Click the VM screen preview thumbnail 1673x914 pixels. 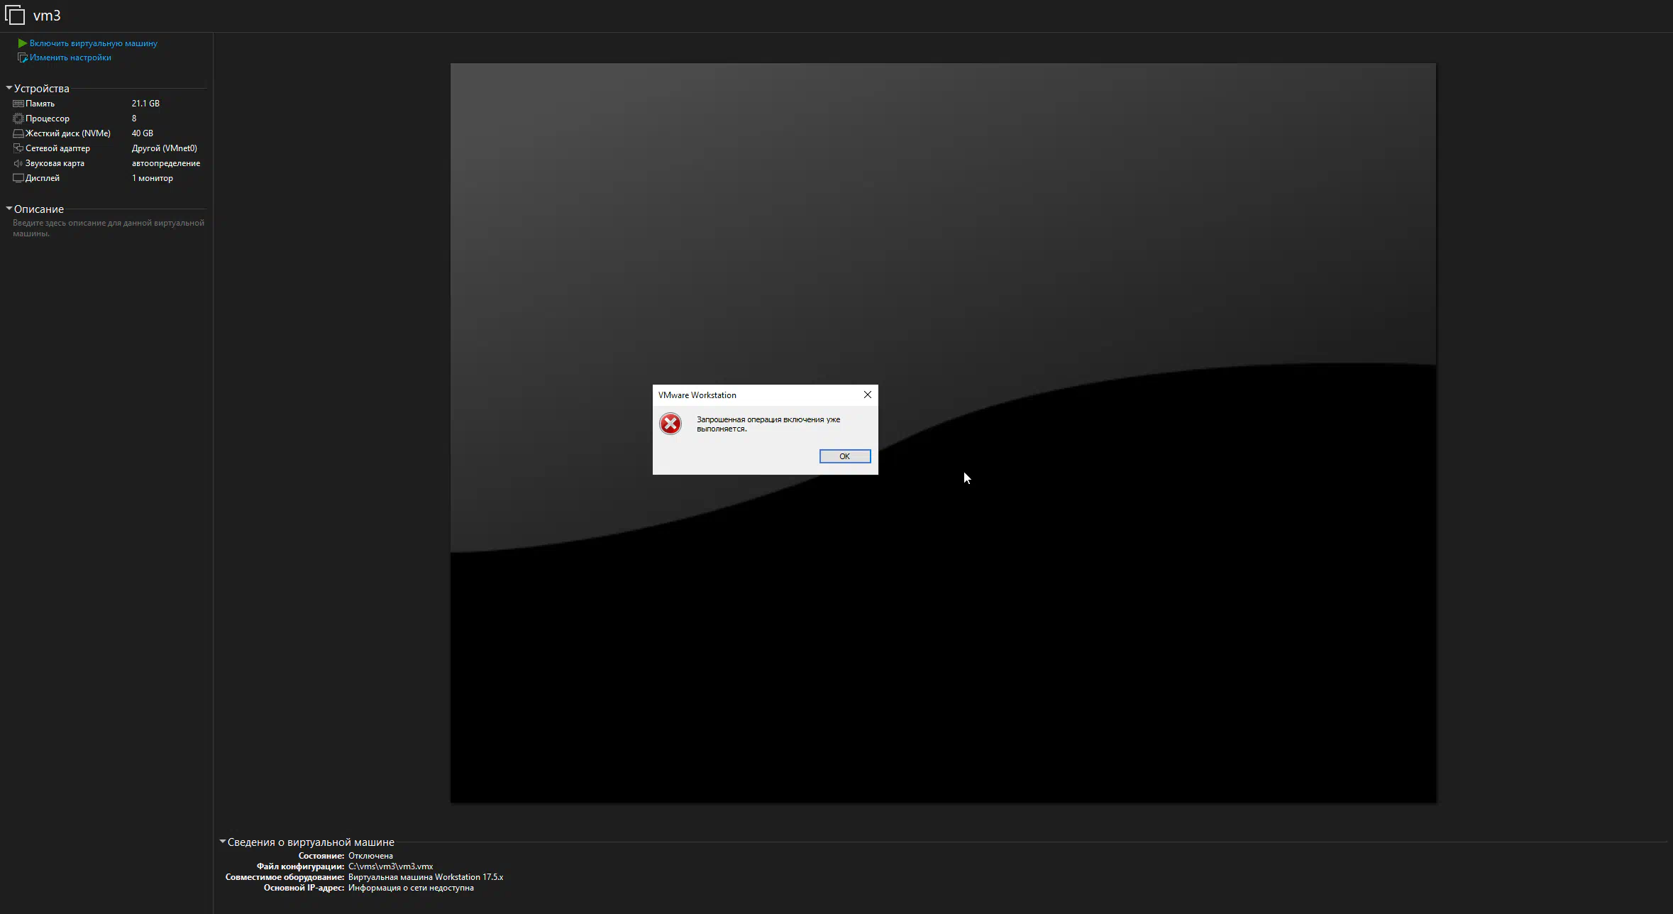[943, 433]
